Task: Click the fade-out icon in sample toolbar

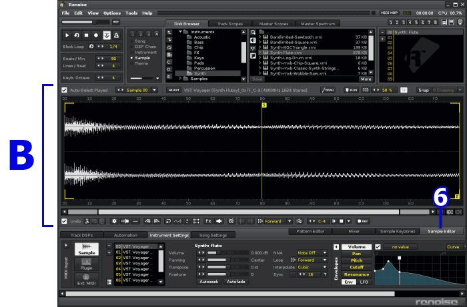Action: coord(157,221)
